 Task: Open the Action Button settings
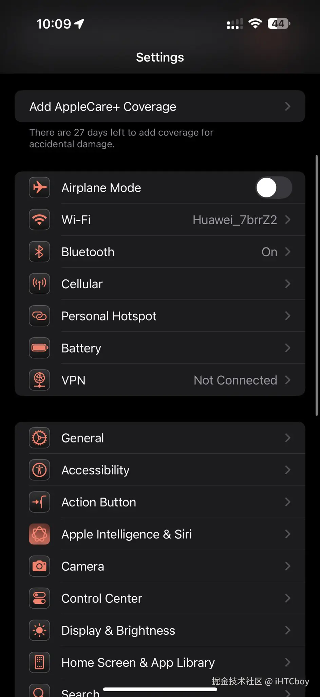click(x=159, y=502)
